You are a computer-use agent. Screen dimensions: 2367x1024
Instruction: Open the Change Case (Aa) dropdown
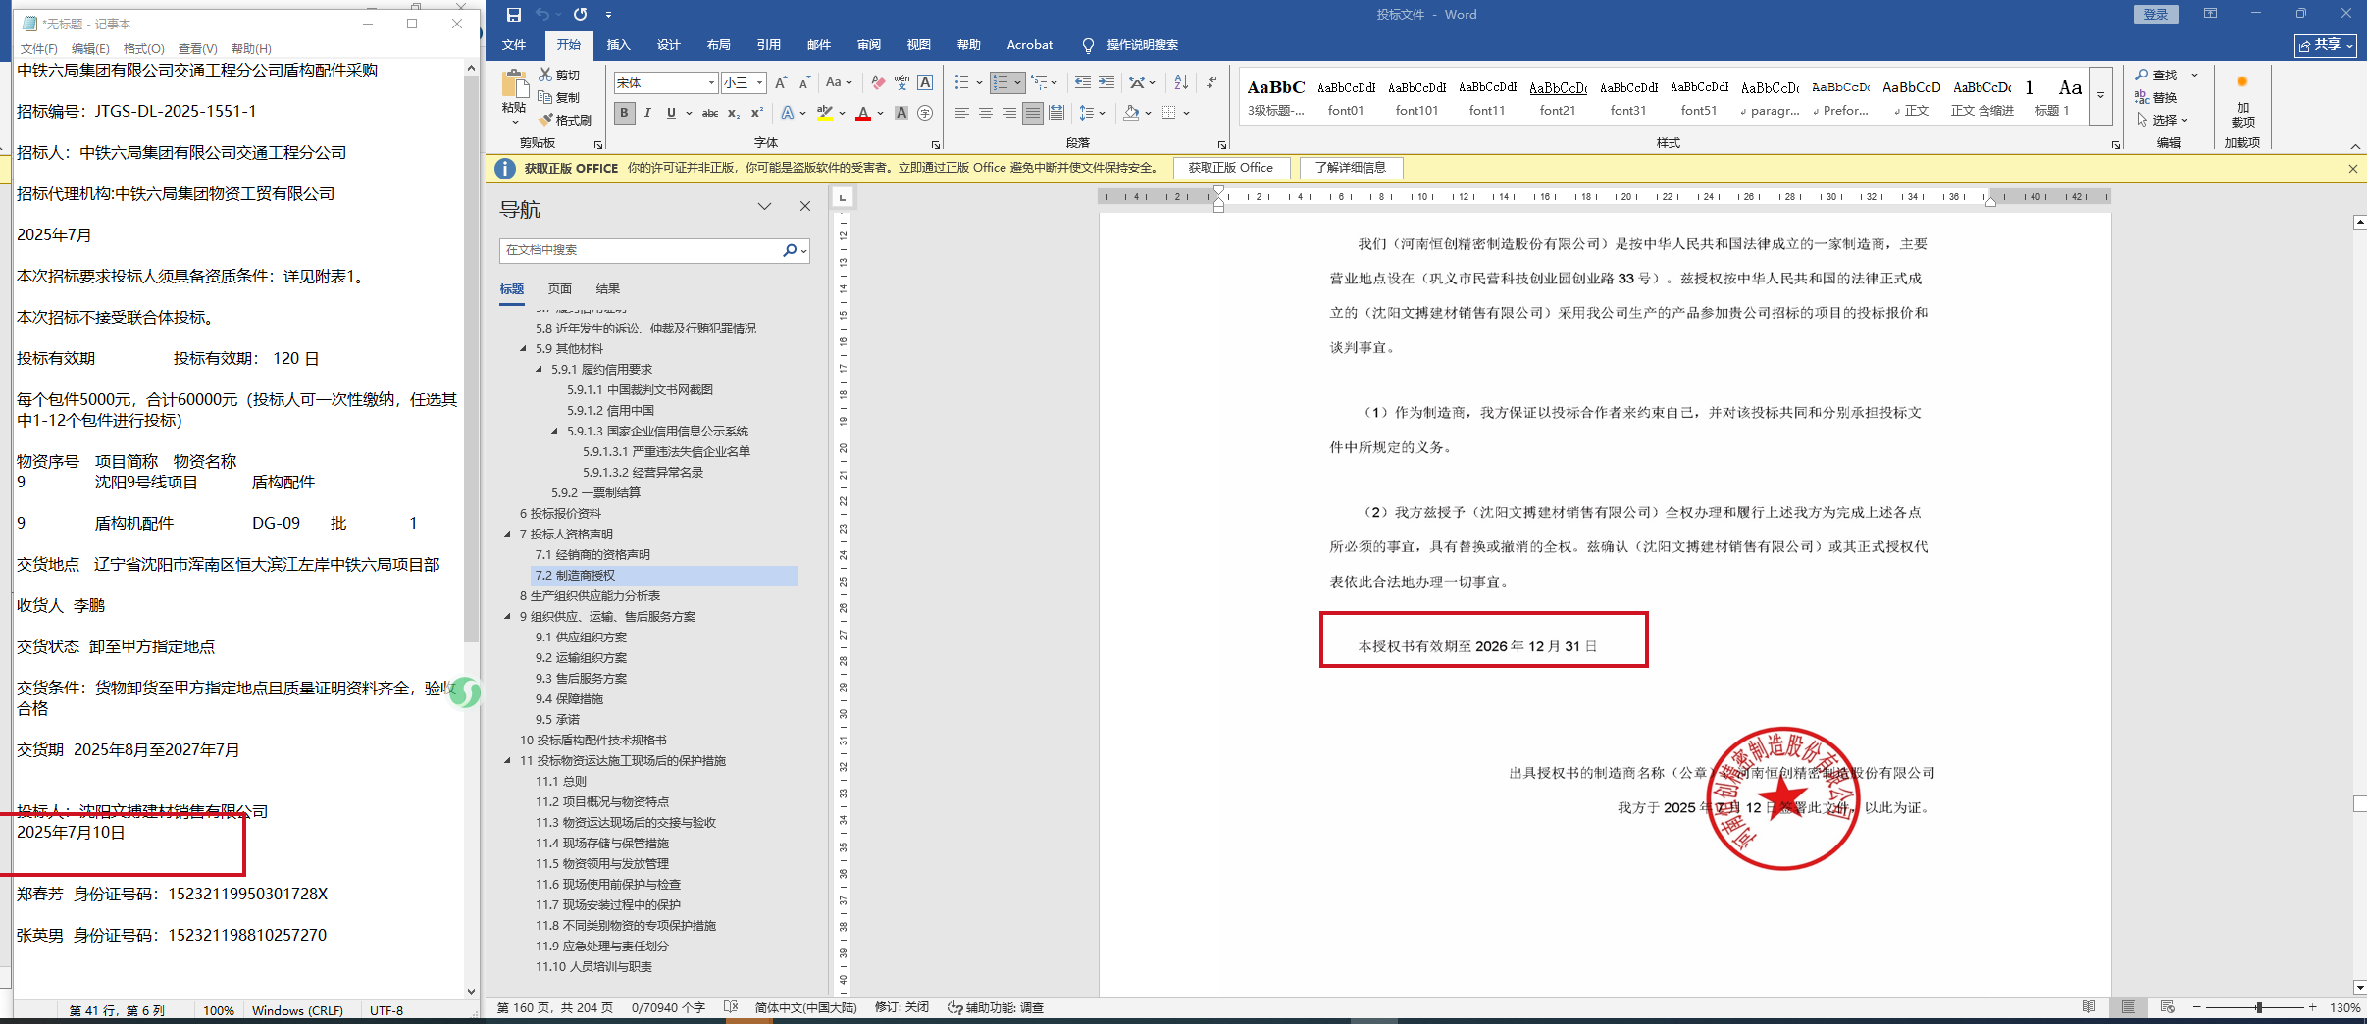[839, 83]
